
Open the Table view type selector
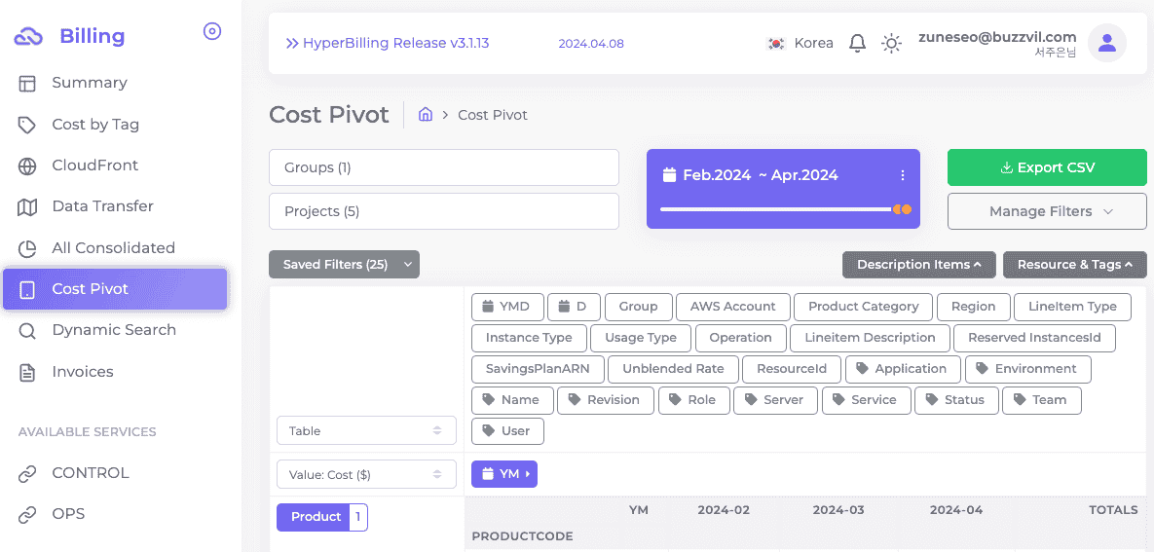366,430
